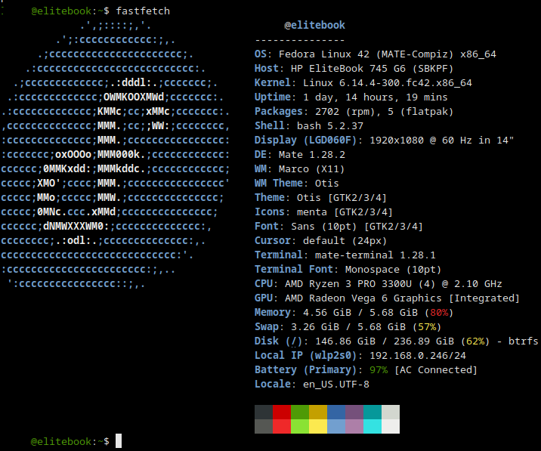
Task: Click GPU value 'AMD Radeon Vega 6 Graphics'
Action: 363,298
